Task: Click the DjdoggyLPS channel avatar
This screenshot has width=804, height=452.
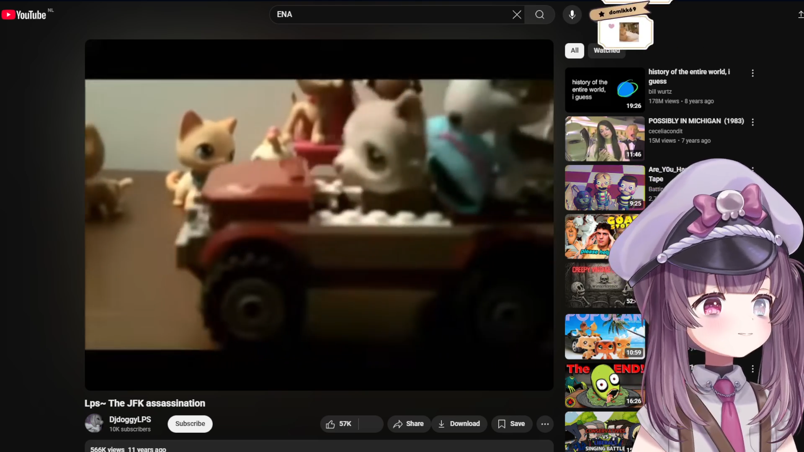Action: tap(94, 424)
